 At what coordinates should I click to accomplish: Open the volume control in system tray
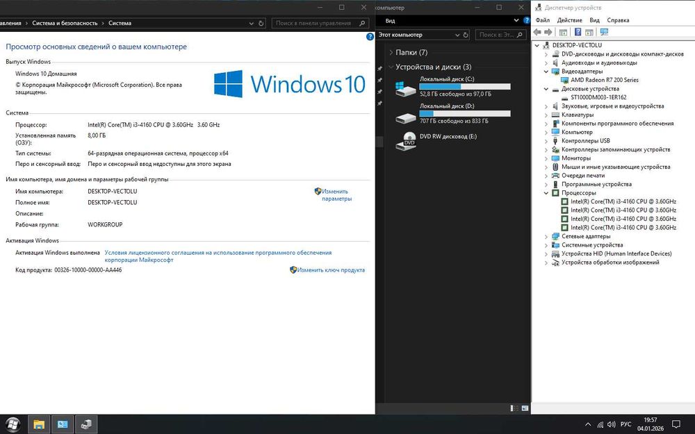point(611,424)
